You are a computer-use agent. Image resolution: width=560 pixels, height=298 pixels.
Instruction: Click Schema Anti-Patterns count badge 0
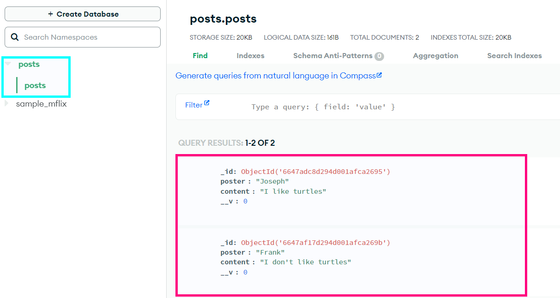tap(379, 56)
